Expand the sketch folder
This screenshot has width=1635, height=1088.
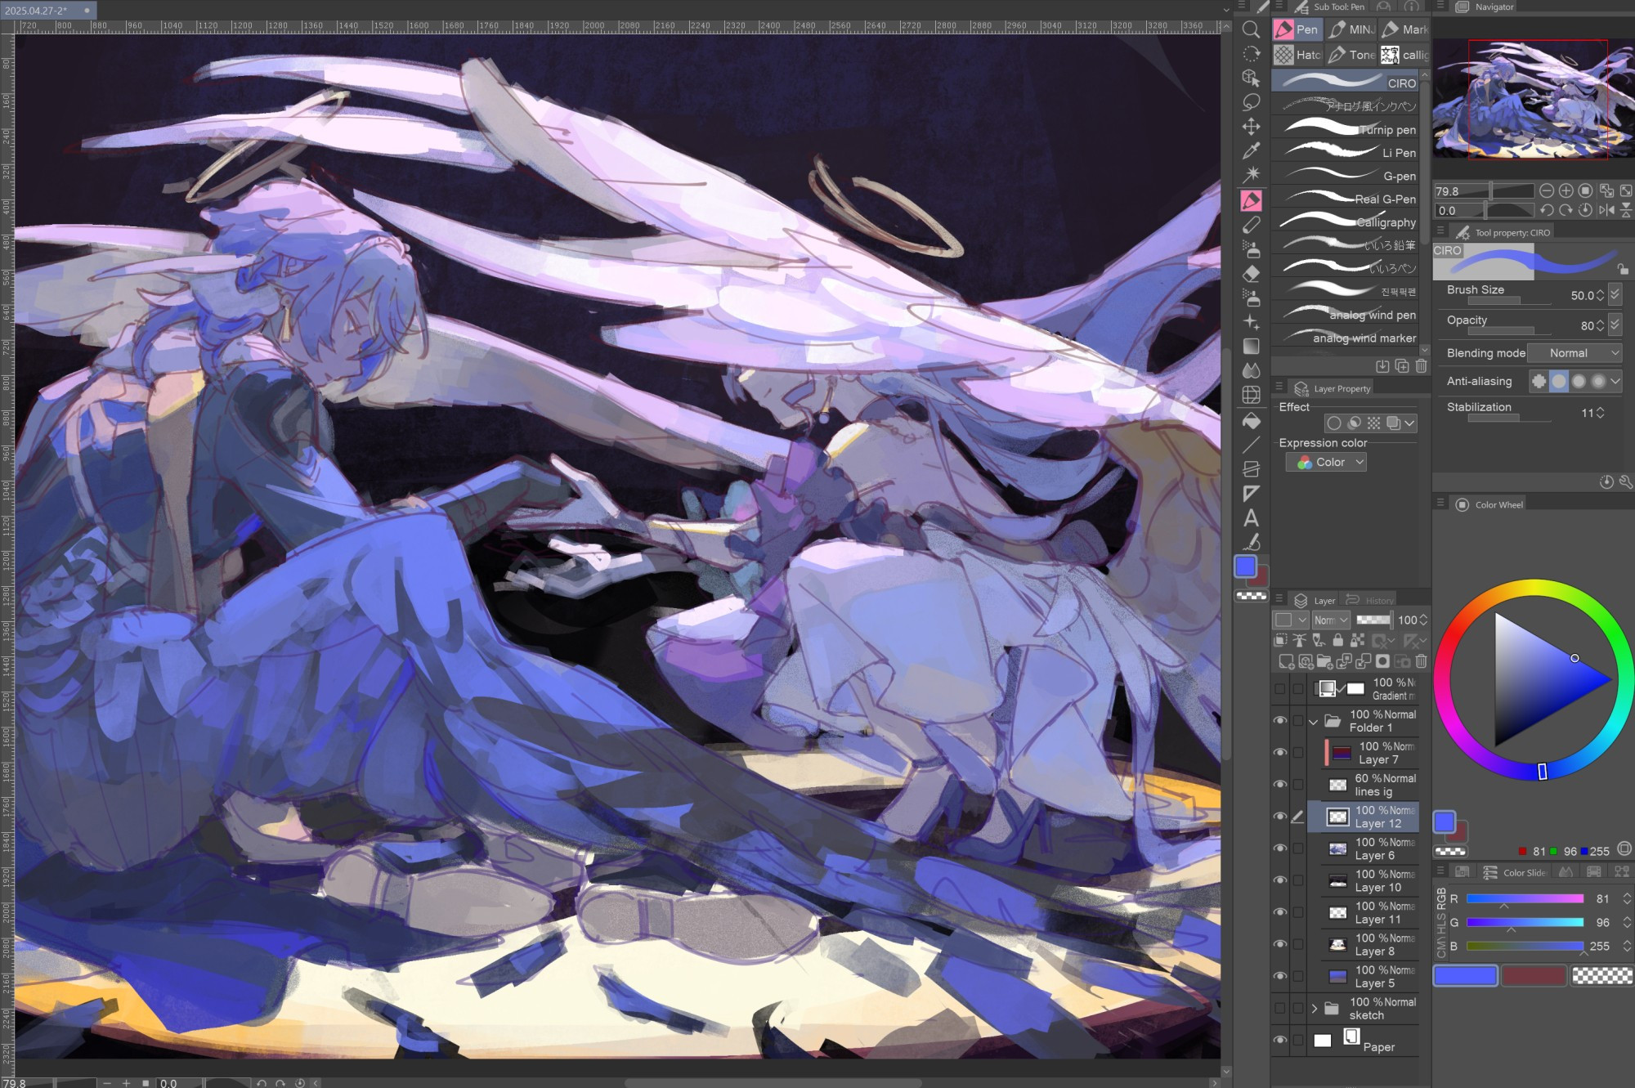tap(1315, 1009)
